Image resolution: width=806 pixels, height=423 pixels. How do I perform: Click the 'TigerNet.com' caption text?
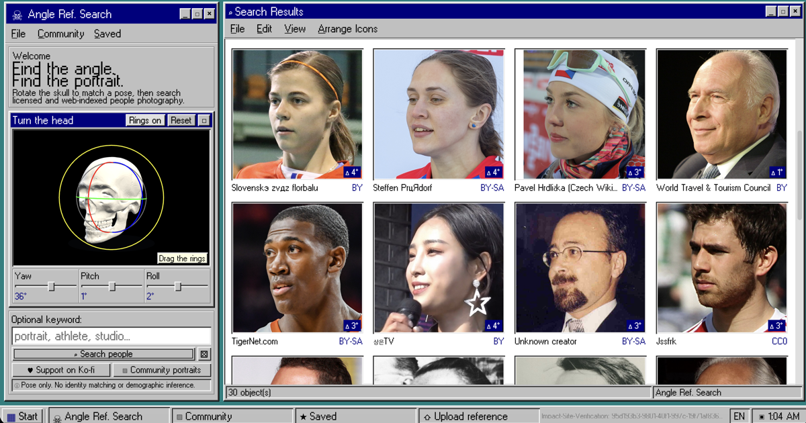pyautogui.click(x=255, y=342)
